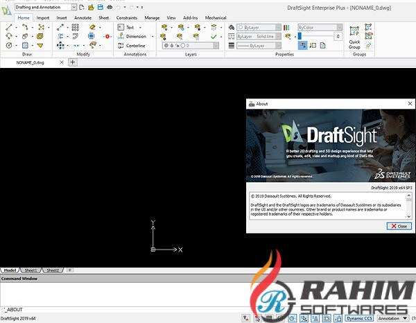This screenshot has width=416, height=323.
Task: Toggle the highlighted Properties palette button
Action: point(302,45)
